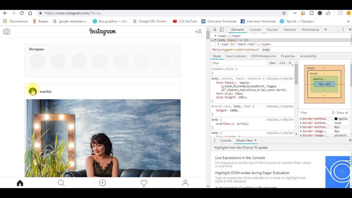Switch to Performance panel tab
The height and width of the screenshot is (198, 352).
pyautogui.click(x=310, y=30)
